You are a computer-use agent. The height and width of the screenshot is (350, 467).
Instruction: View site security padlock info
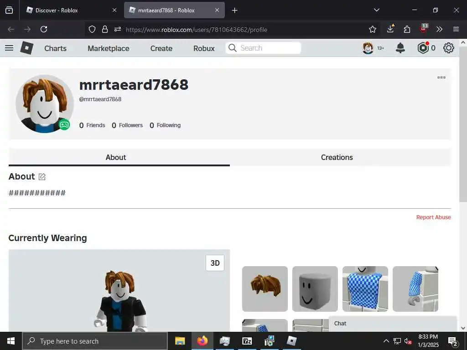click(105, 29)
